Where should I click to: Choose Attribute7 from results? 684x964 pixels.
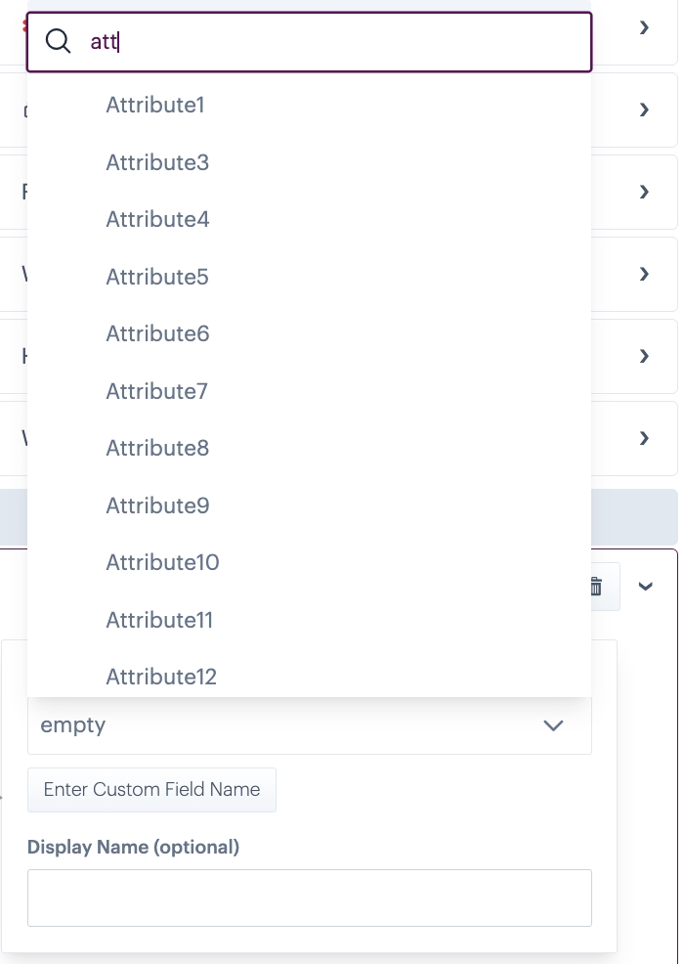click(156, 391)
